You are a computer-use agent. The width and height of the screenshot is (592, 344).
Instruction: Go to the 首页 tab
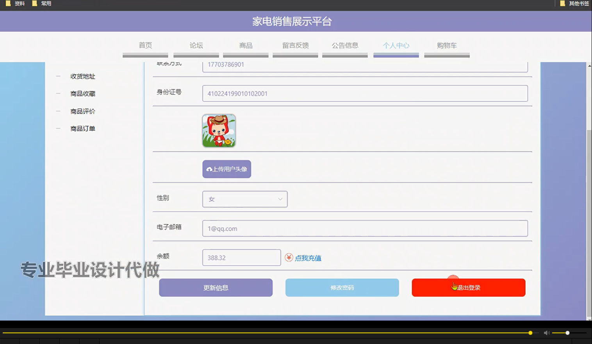[145, 45]
